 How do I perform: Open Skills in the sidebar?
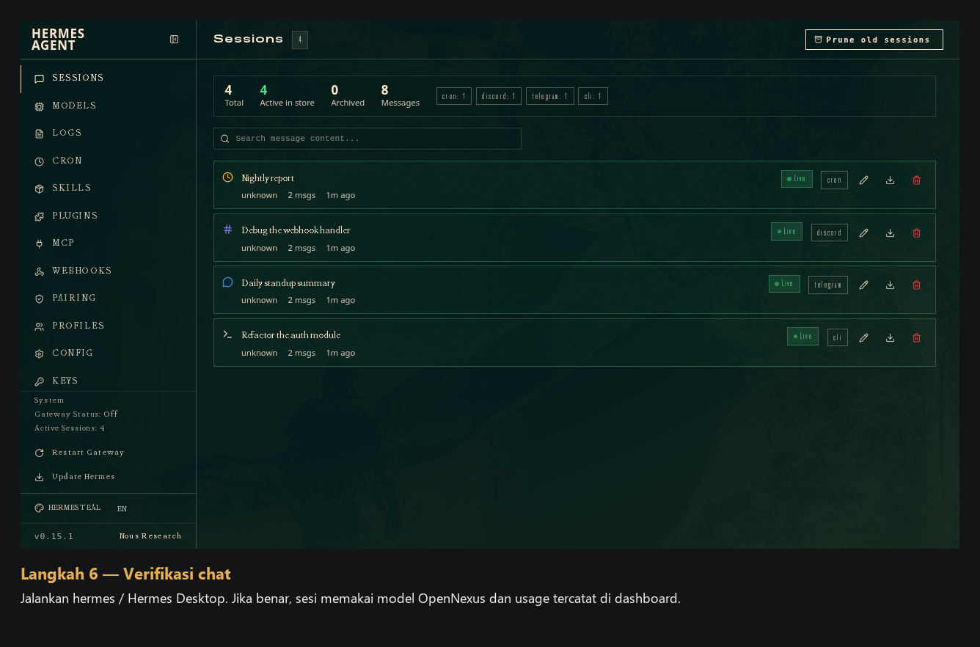(x=108, y=189)
